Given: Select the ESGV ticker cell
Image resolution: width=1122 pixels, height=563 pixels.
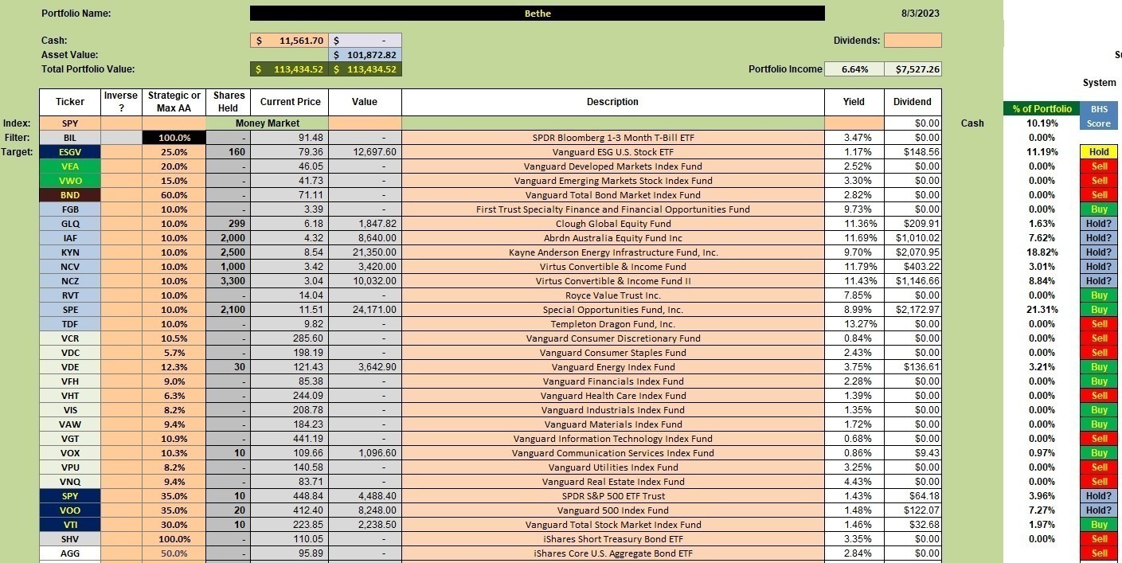Looking at the screenshot, I should [70, 152].
